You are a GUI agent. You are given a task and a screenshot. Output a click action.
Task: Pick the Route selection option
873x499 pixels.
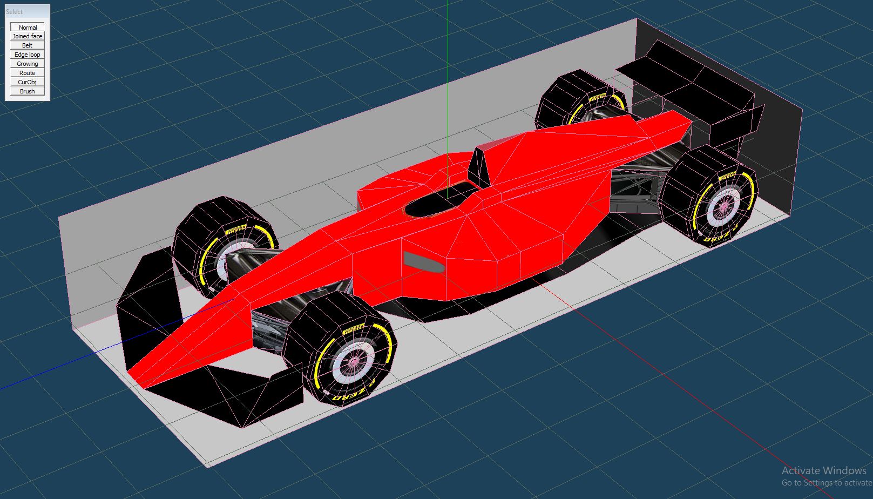[28, 73]
